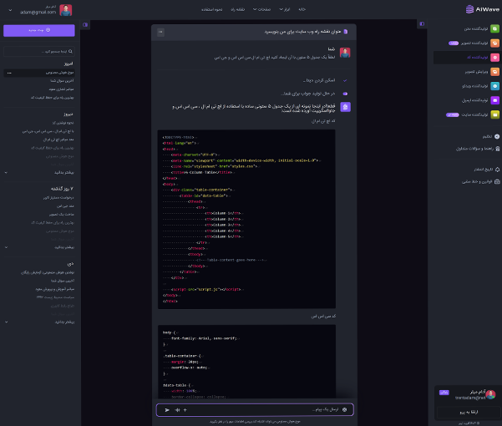Open Help and FAQ sidebar icon
The image size is (502, 426).
[497, 149]
